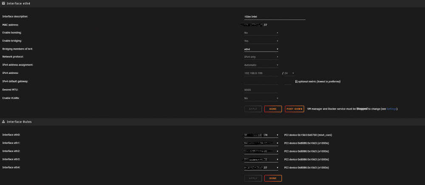Edit the Interface description field
425x185 pixels.
click(x=275, y=17)
